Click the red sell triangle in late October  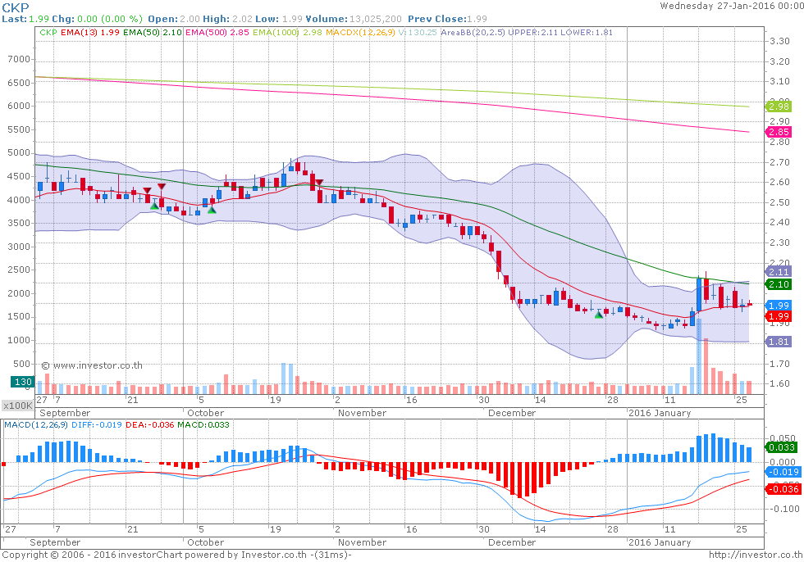tap(319, 183)
